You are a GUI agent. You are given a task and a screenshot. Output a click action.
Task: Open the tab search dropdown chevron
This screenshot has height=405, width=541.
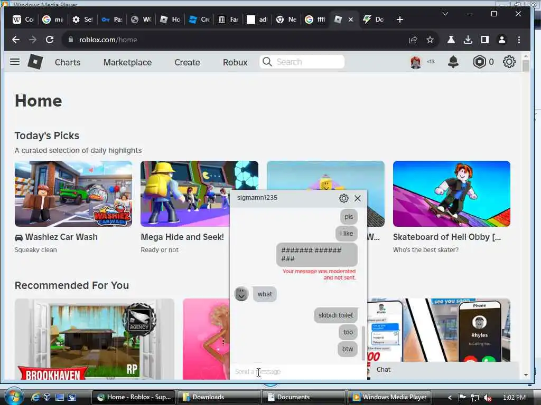pos(445,14)
